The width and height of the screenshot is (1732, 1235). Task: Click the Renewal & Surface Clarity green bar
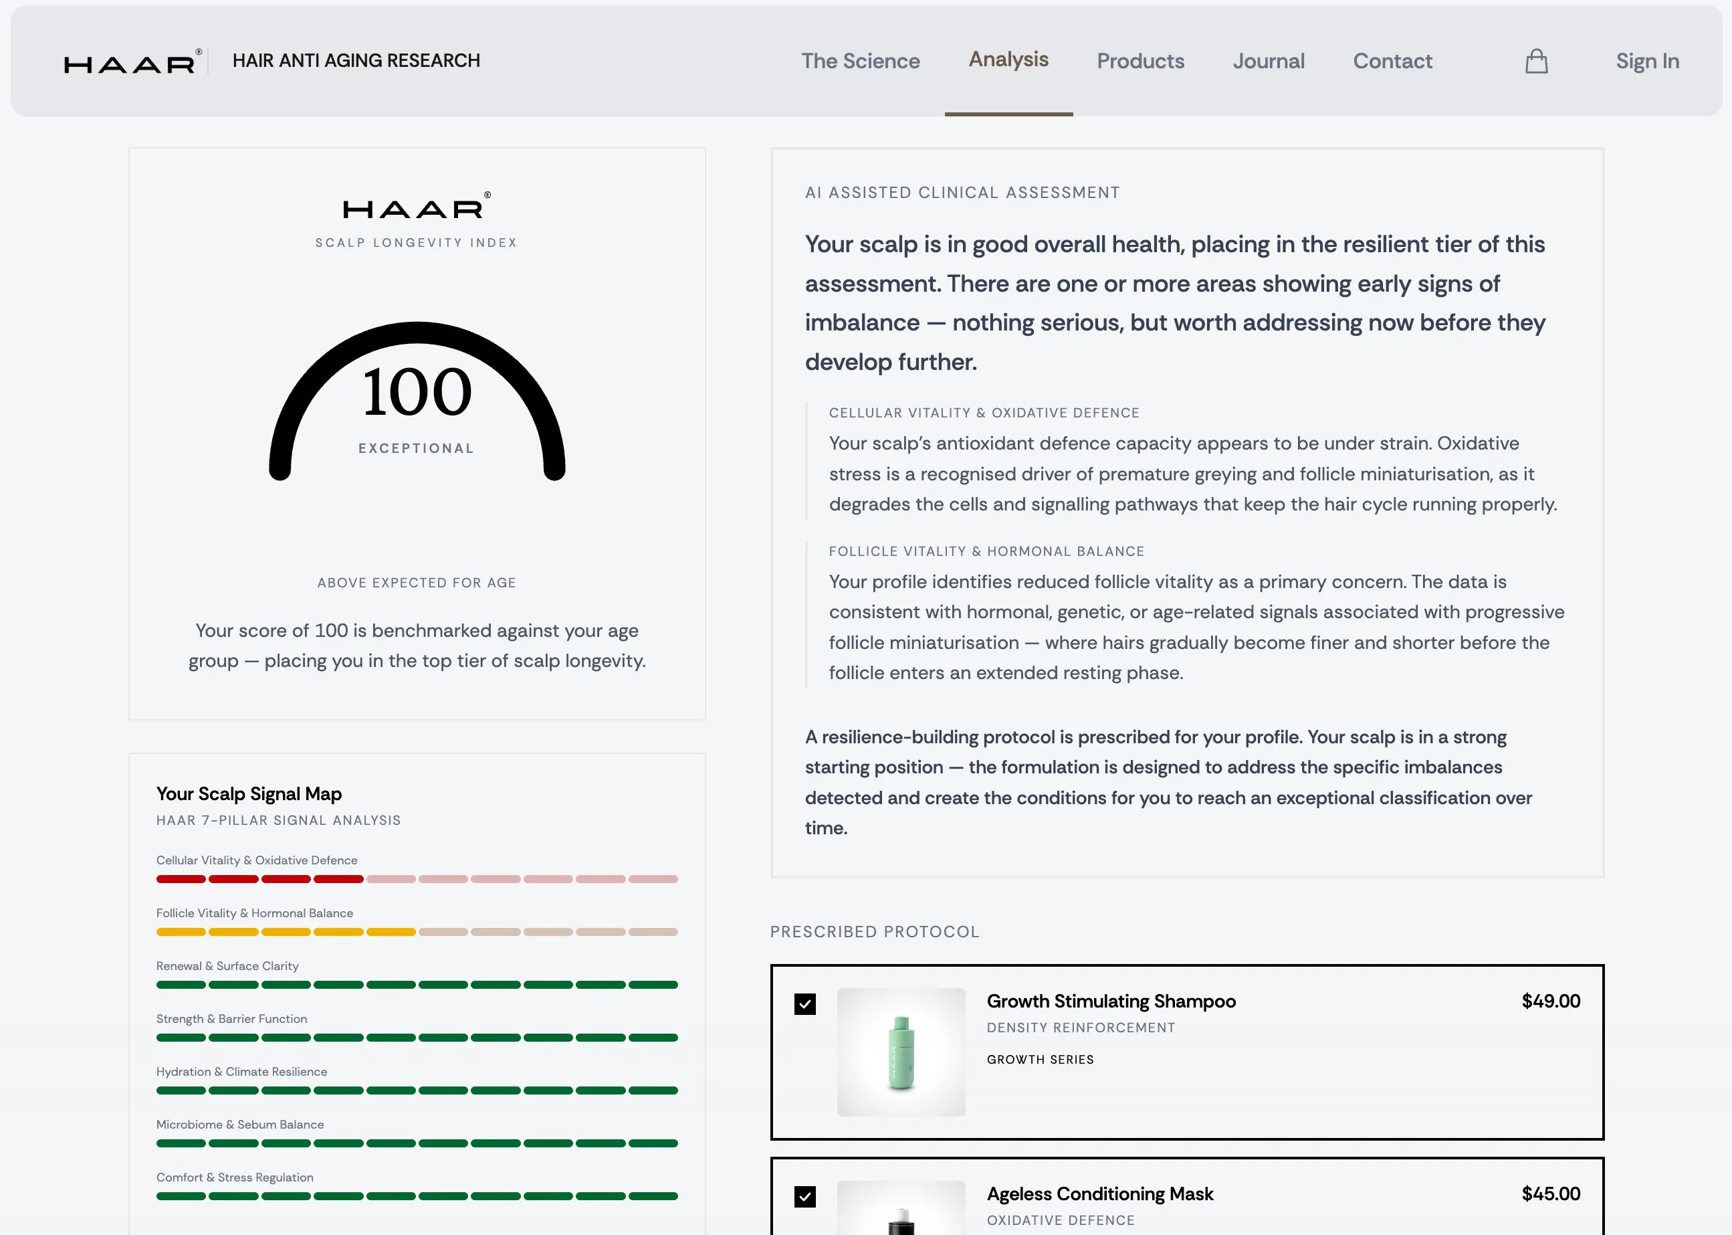417,984
